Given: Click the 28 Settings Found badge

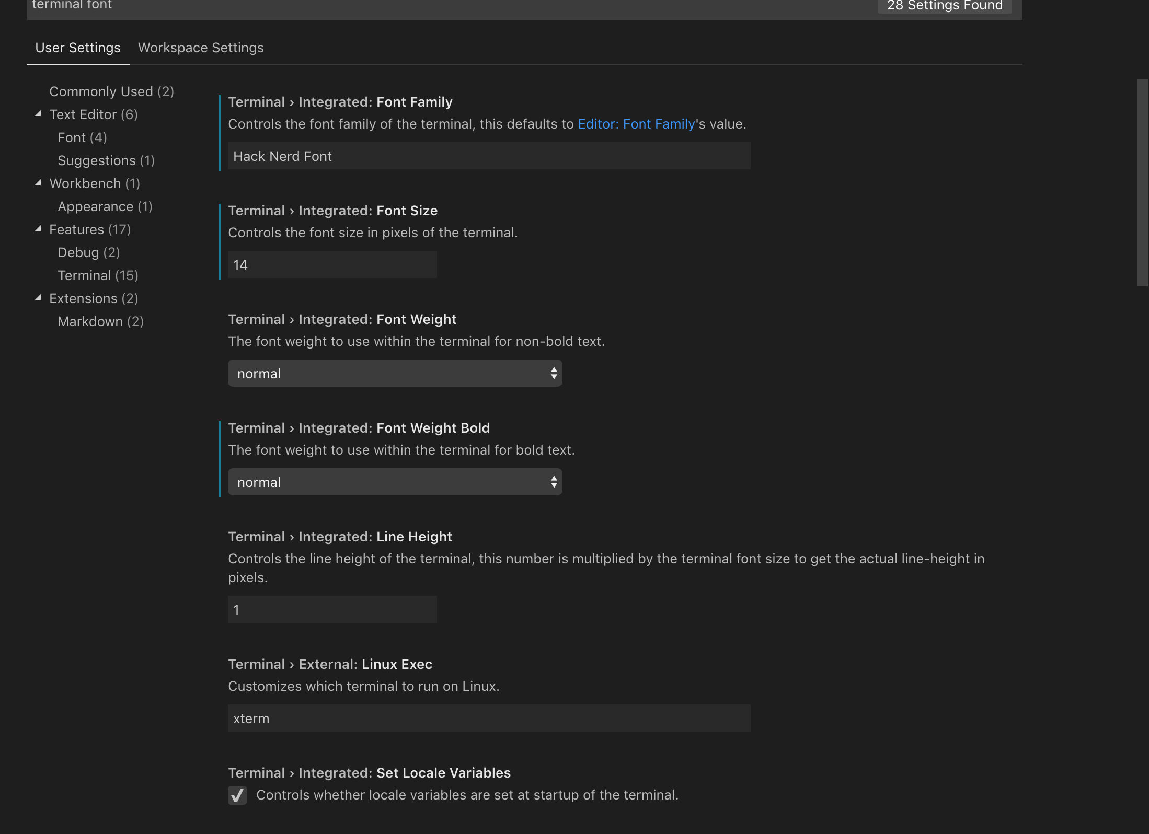Looking at the screenshot, I should click(x=944, y=6).
